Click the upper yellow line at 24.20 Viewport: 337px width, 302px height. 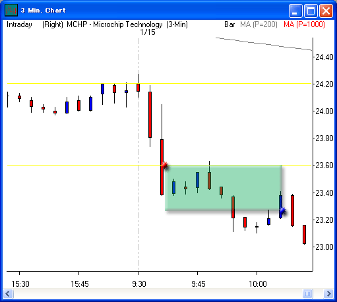tap(160, 84)
